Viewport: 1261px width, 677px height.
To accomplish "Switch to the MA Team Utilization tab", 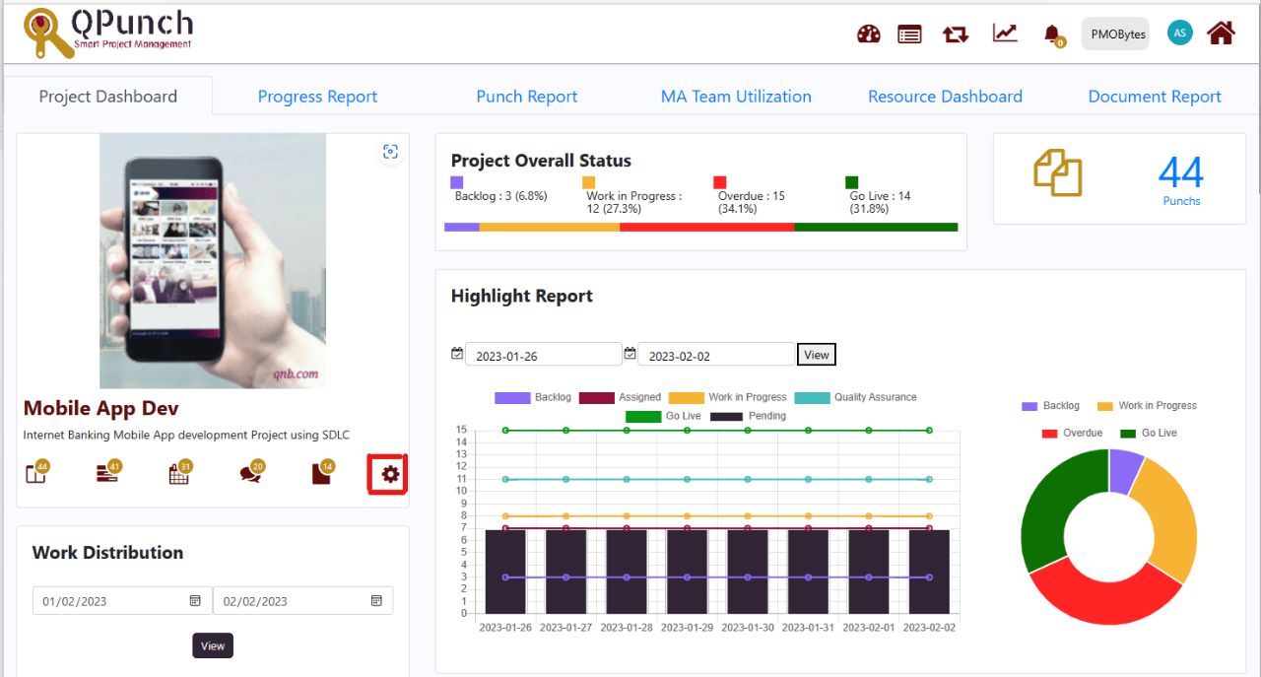I will 736,97.
